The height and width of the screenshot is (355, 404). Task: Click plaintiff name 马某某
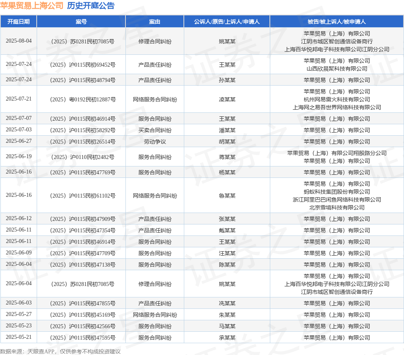227,326
